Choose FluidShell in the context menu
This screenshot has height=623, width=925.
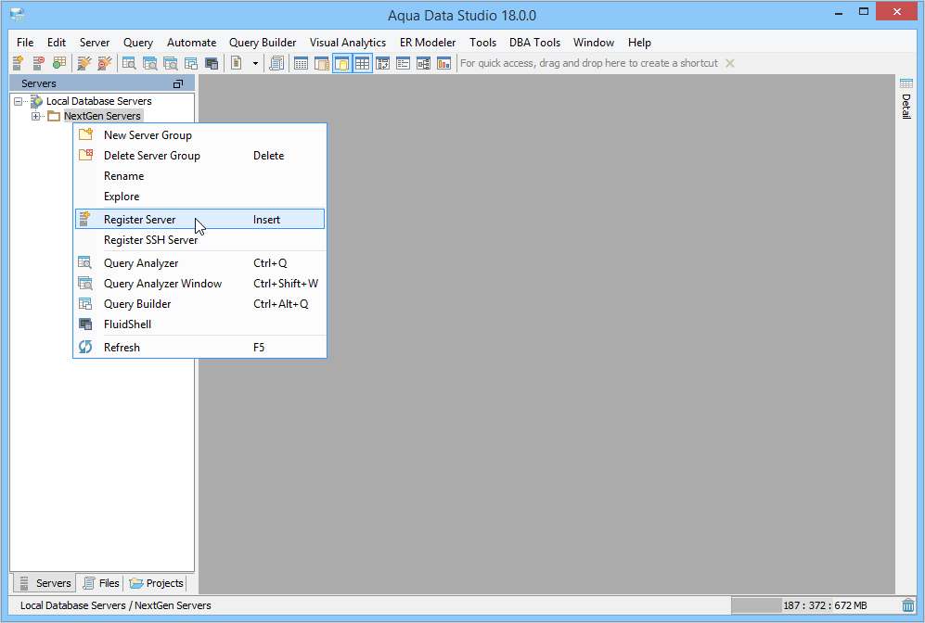pyautogui.click(x=200, y=324)
